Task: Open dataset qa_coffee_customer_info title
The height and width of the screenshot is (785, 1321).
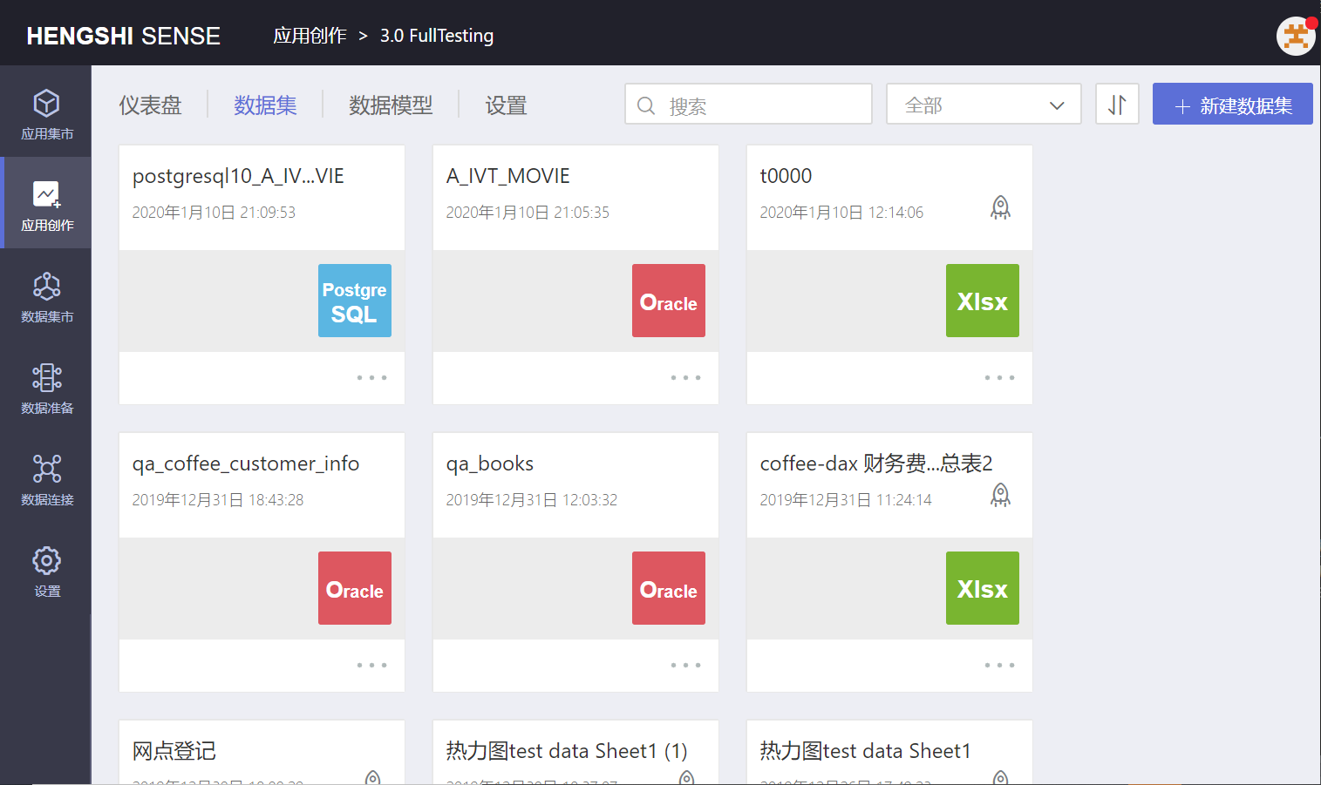Action: click(246, 464)
